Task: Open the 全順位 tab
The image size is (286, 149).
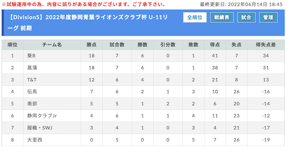Action: point(195,17)
